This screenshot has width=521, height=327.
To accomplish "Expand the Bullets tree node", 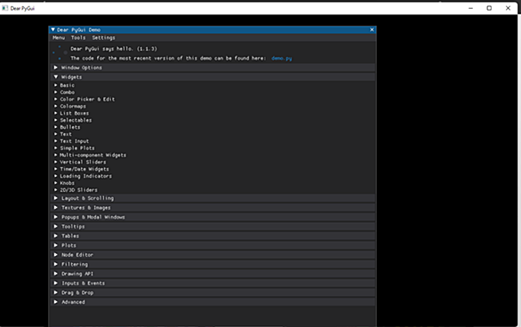I will click(67, 127).
